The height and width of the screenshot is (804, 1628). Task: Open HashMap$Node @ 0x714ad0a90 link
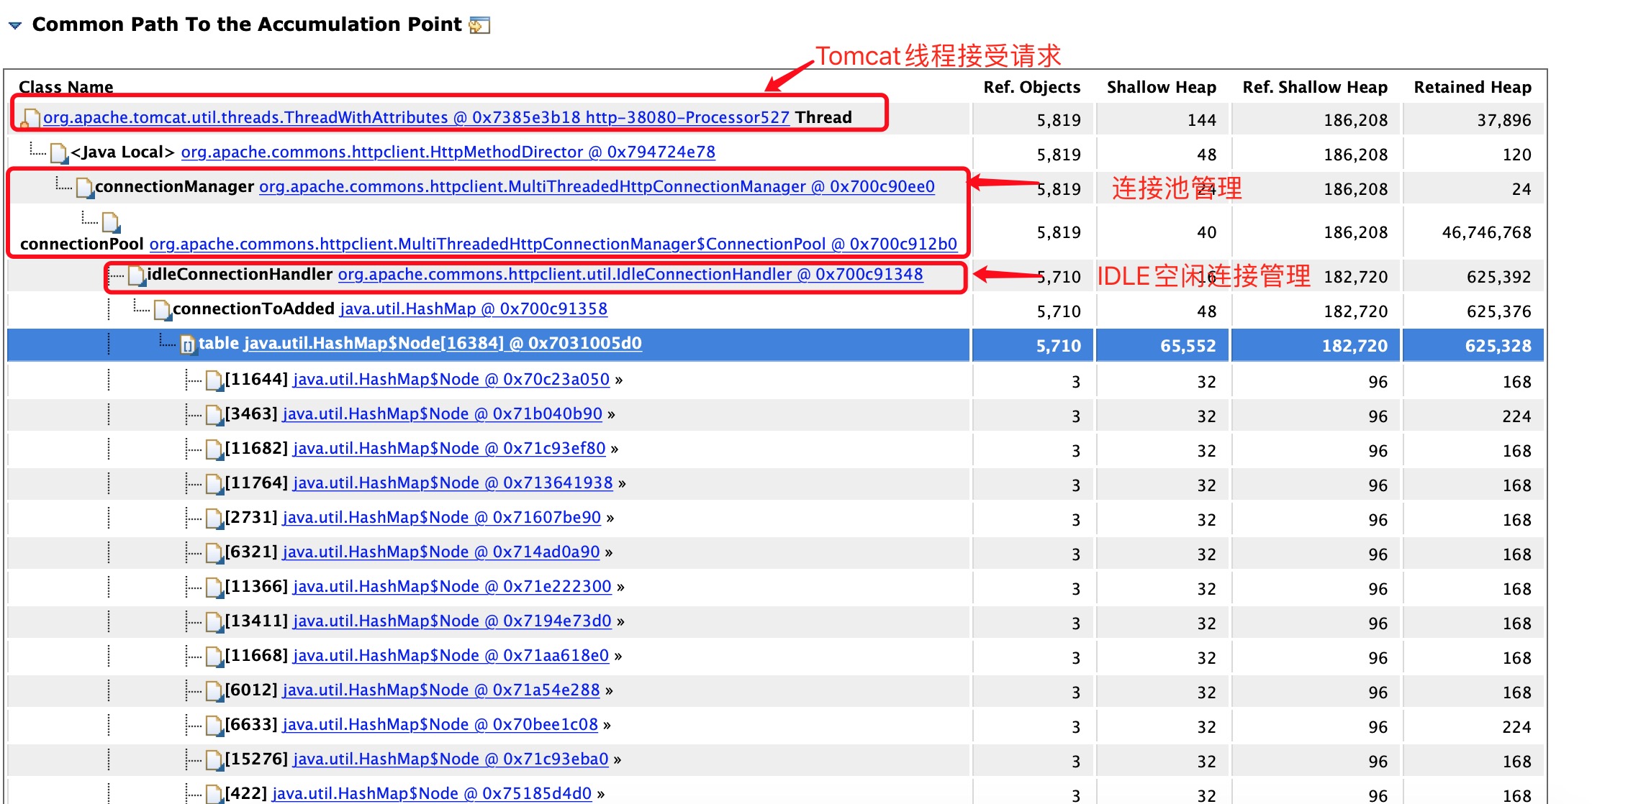click(441, 552)
